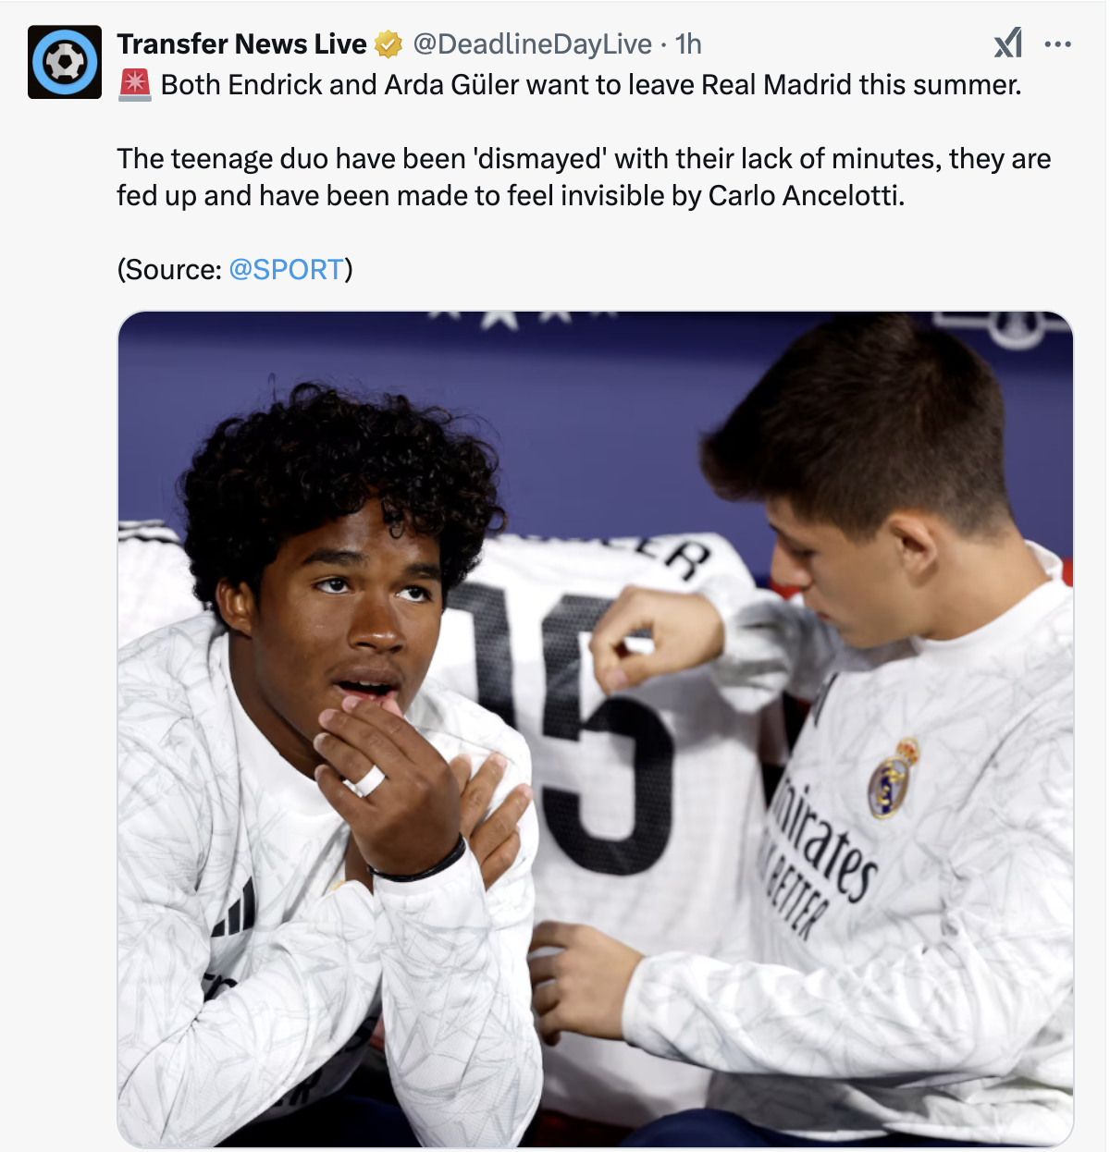
Task: Click the "(Source:" text line
Action: (x=235, y=269)
